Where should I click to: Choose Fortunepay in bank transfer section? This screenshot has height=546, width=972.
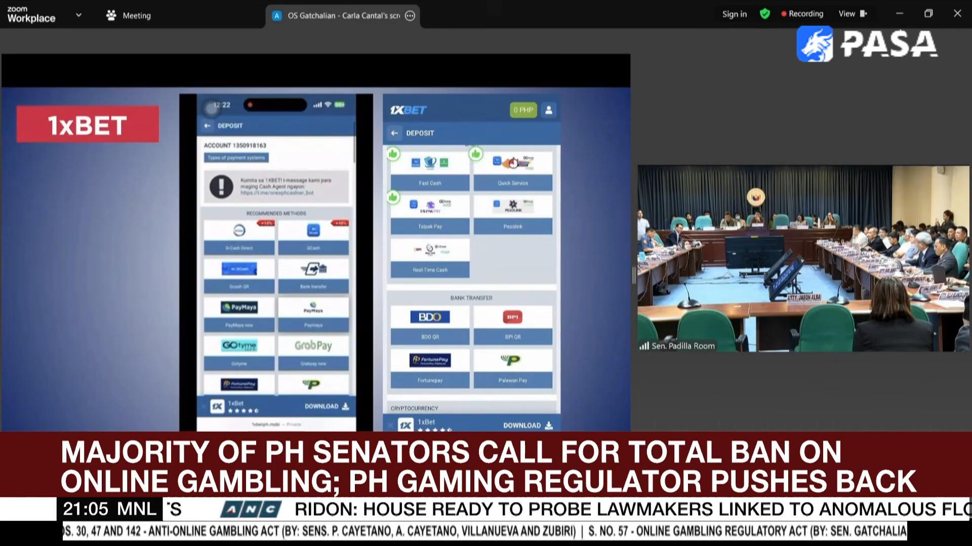pyautogui.click(x=430, y=369)
